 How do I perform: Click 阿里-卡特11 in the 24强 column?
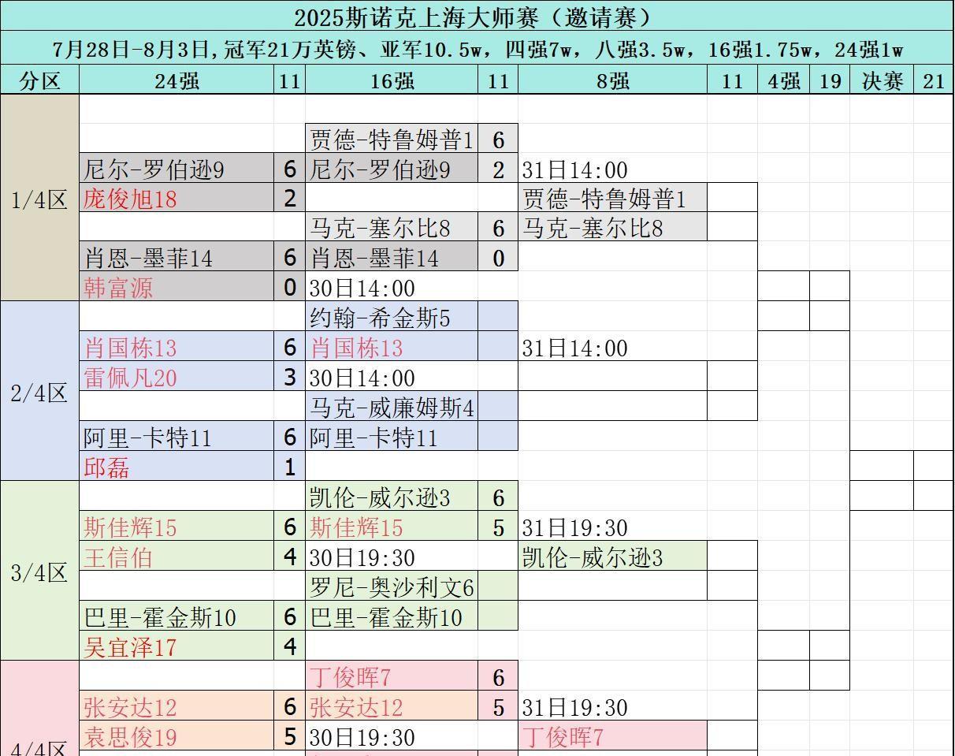pyautogui.click(x=177, y=436)
